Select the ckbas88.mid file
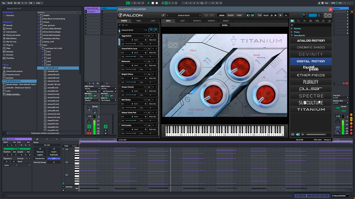This screenshot has width=355, height=199. pos(58,68)
